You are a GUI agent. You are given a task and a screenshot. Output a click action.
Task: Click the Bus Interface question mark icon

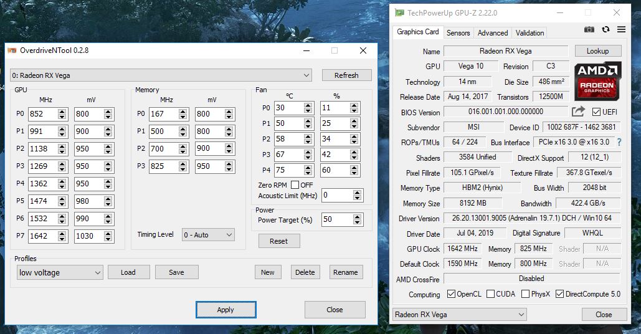click(619, 142)
